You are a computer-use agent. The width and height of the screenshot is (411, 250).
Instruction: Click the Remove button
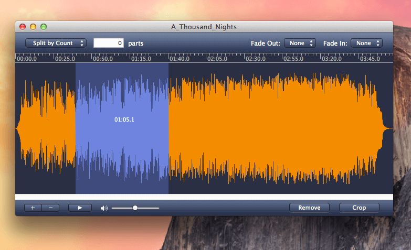click(x=309, y=208)
